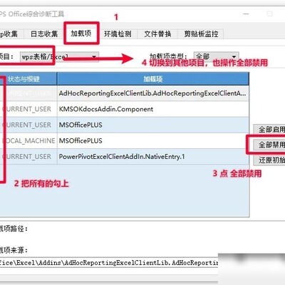Switch to the 加载项 tab

[81, 33]
